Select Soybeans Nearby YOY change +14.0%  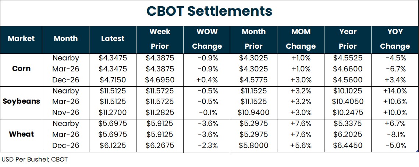coord(395,91)
